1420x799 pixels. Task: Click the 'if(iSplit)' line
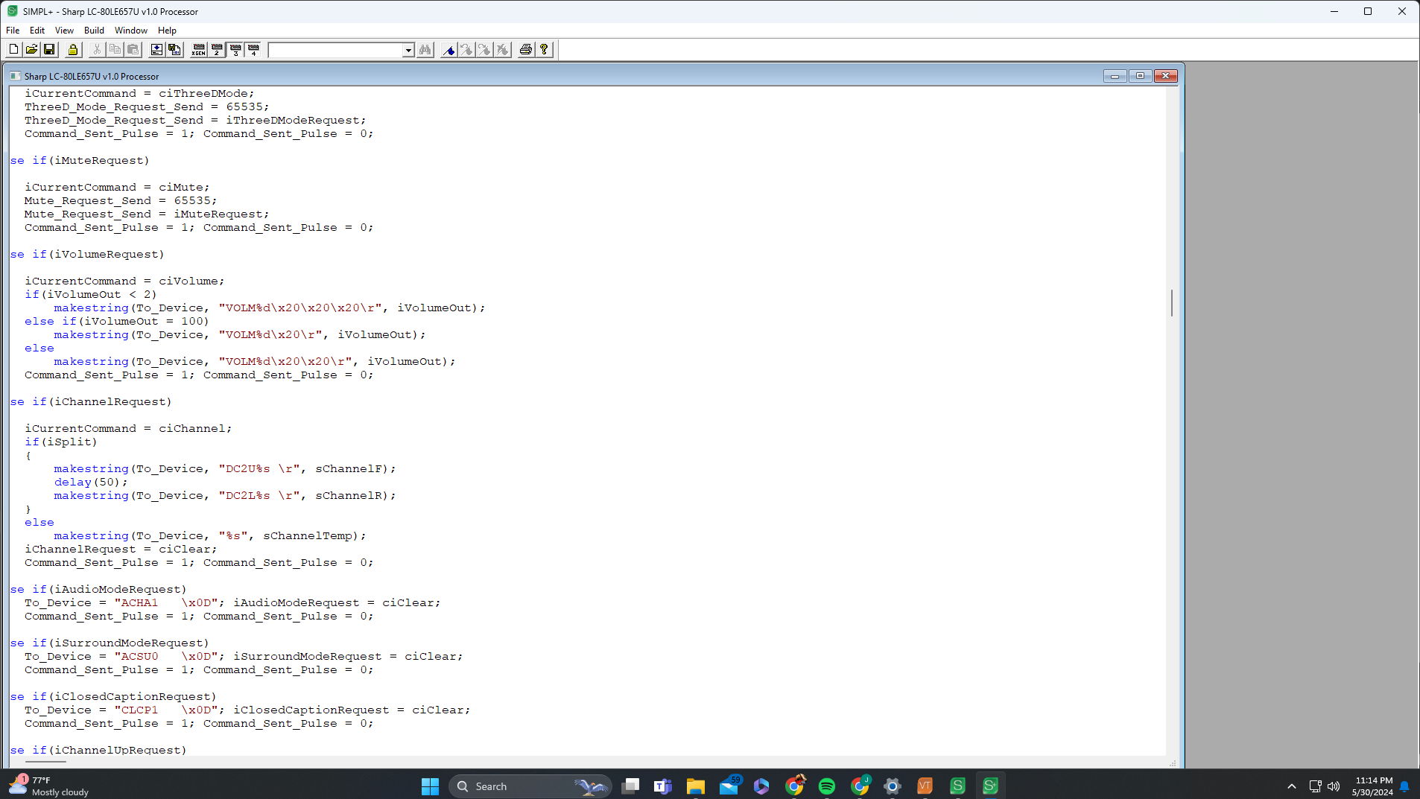61,442
